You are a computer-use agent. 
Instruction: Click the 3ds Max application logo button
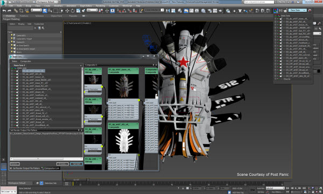point(4,3)
